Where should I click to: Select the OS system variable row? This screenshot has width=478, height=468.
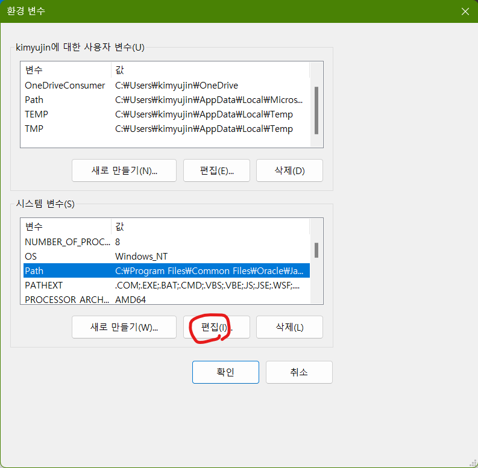click(166, 256)
